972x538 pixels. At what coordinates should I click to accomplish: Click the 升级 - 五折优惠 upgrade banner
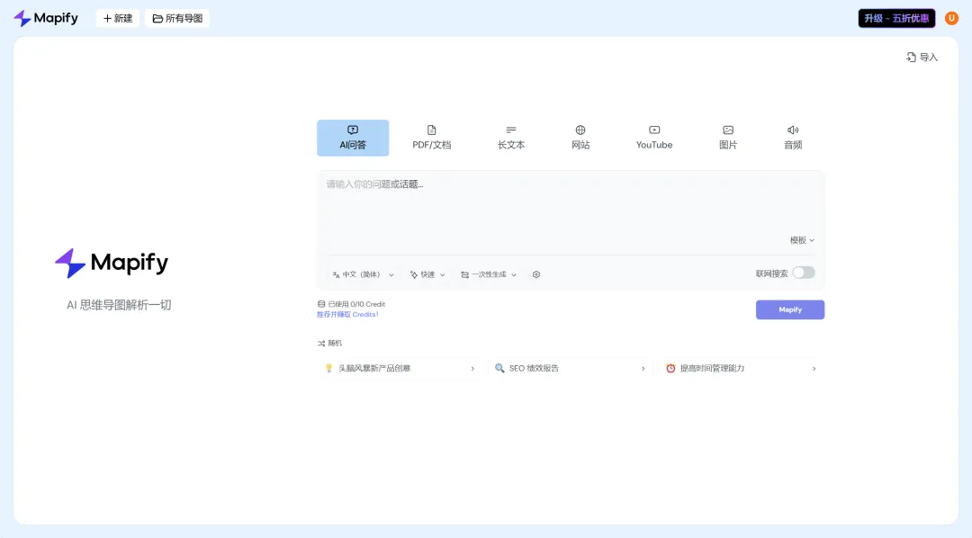(x=896, y=17)
